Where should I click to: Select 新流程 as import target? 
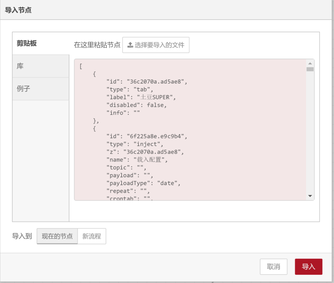(x=92, y=236)
